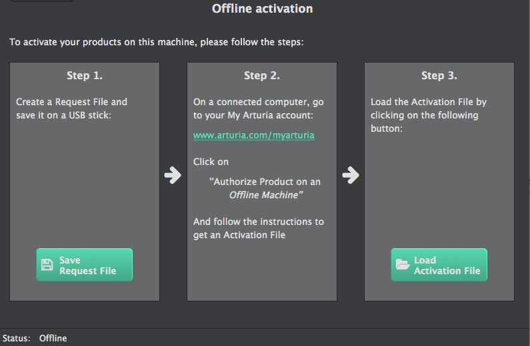Click the 'Step 3.' heading
This screenshot has width=530, height=346.
[439, 76]
